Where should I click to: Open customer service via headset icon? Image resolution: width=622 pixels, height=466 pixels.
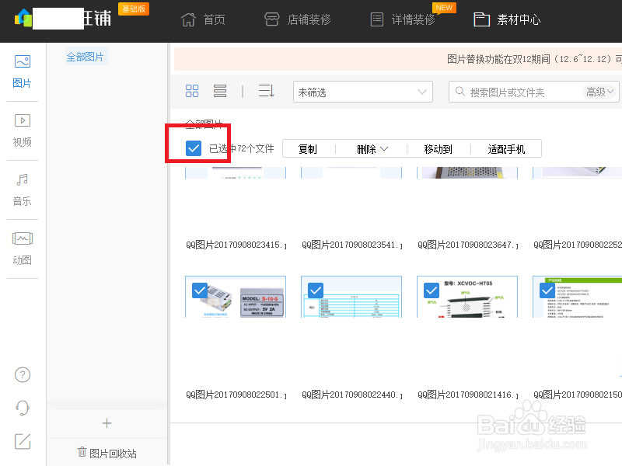coord(22,407)
